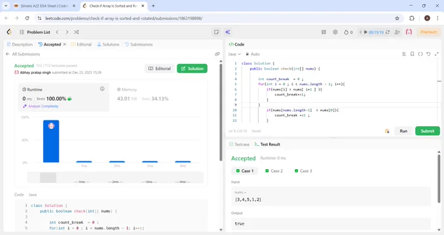Toggle the Auto lock setting
The width and height of the screenshot is (444, 235).
tap(252, 54)
